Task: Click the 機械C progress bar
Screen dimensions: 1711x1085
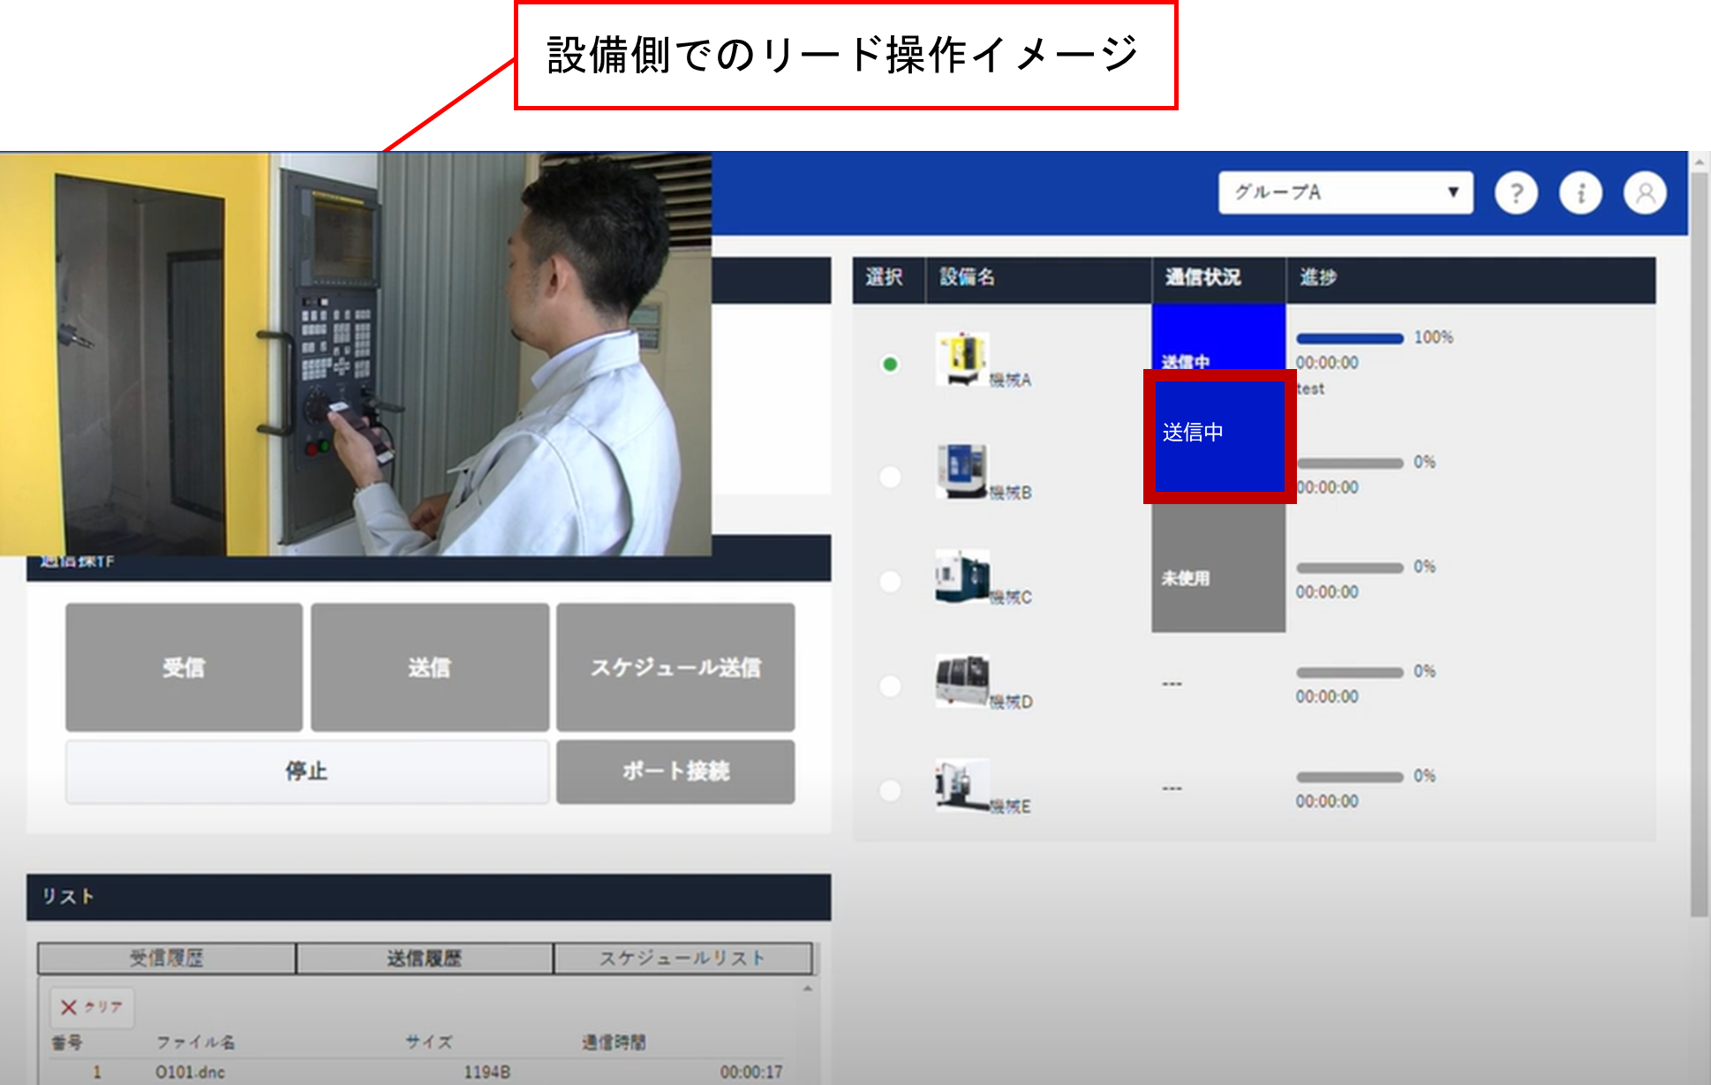Action: pos(1349,568)
